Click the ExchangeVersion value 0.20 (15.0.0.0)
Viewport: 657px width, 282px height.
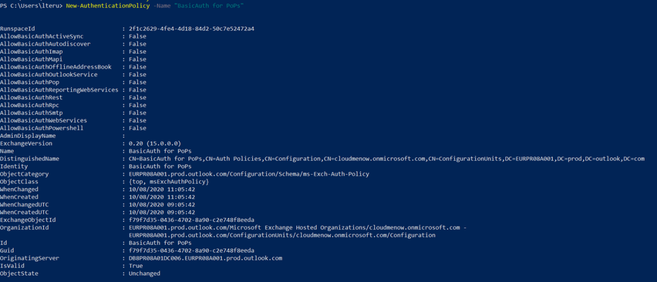[155, 143]
